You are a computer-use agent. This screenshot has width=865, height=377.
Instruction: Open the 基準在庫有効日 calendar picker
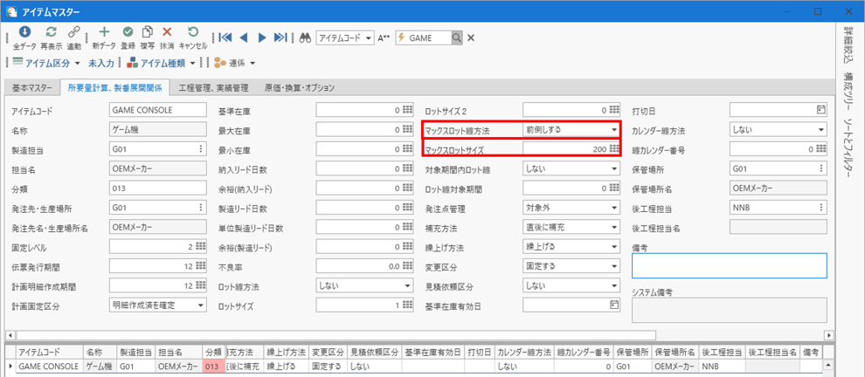pos(614,305)
